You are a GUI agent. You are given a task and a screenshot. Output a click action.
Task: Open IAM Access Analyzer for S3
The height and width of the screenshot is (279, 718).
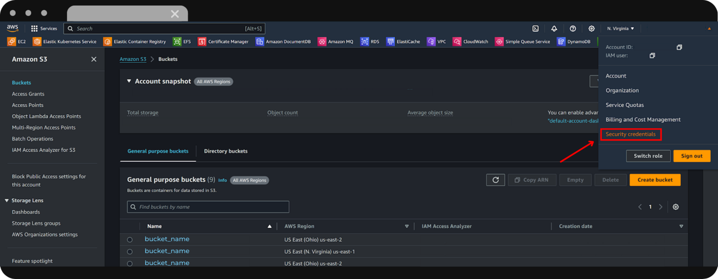pyautogui.click(x=44, y=150)
